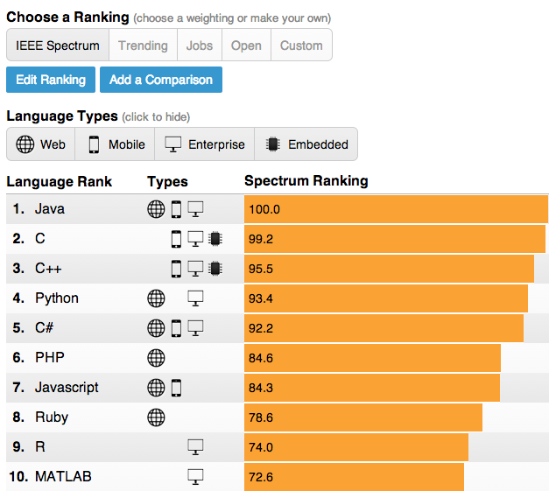This screenshot has width=556, height=491.
Task: Click the web globe icon in Ruby row
Action: 156,417
